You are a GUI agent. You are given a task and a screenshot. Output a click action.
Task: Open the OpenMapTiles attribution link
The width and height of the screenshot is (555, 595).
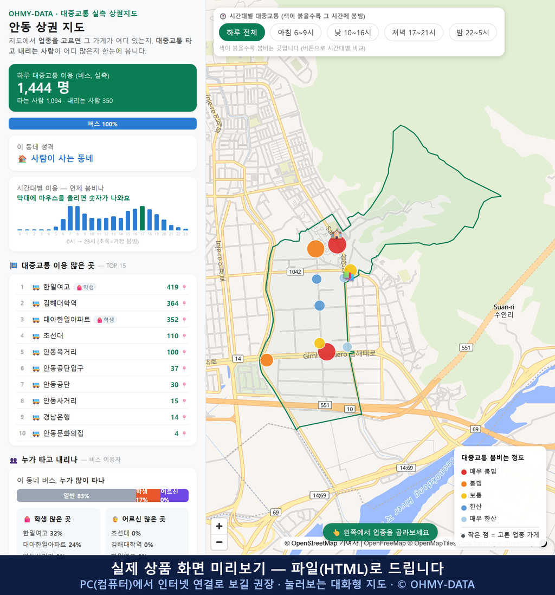[x=431, y=544]
